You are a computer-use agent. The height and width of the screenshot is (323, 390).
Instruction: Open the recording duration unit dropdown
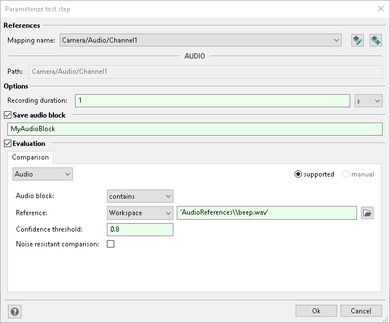(368, 101)
